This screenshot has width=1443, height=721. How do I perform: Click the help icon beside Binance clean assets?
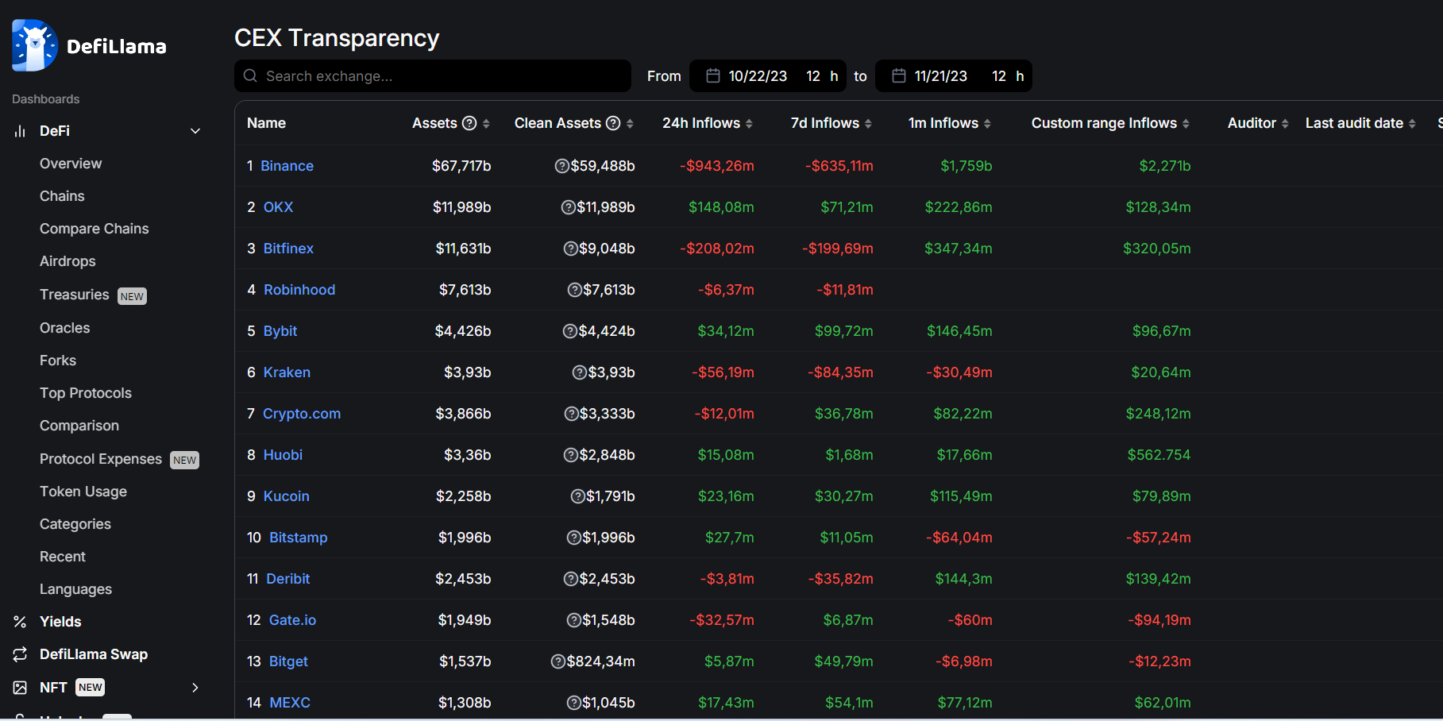click(561, 166)
